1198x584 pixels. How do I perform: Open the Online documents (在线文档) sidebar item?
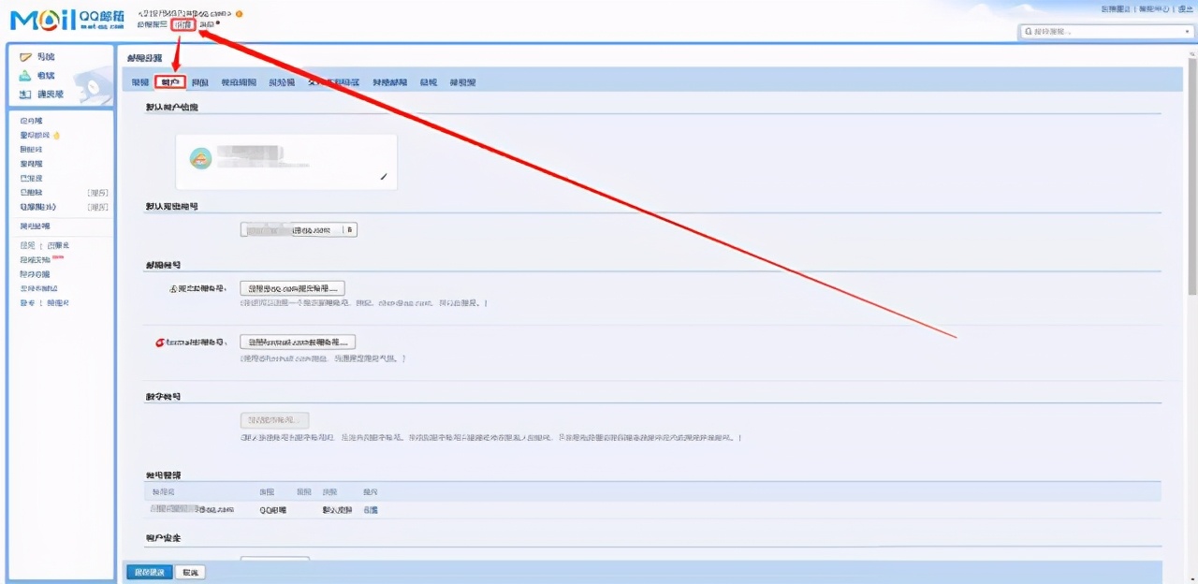35,260
